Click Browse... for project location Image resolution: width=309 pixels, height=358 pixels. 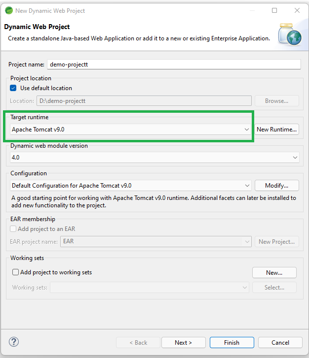point(277,101)
